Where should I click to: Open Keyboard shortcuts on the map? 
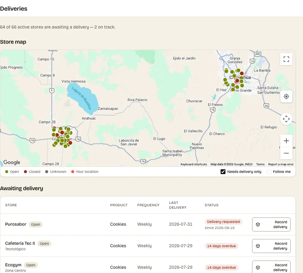coord(194,164)
